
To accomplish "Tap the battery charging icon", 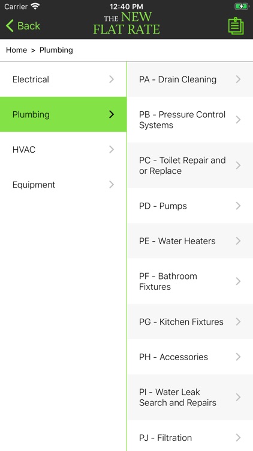I will click(x=242, y=6).
